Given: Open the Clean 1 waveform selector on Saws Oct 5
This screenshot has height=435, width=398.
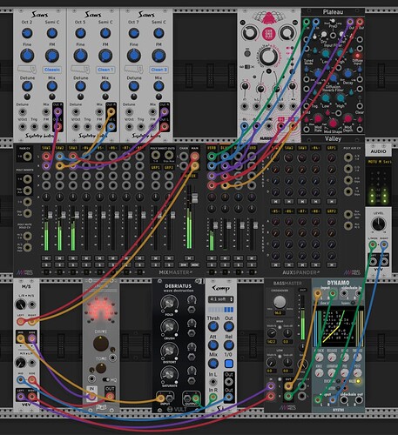Looking at the screenshot, I should point(105,70).
